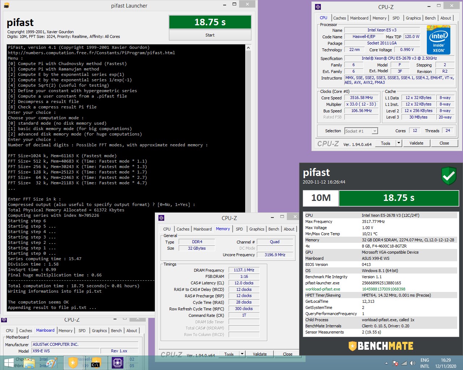463x370 pixels.
Task: Open the CPU tab in the CPU-Z Mainboard window
Action: click(9, 331)
